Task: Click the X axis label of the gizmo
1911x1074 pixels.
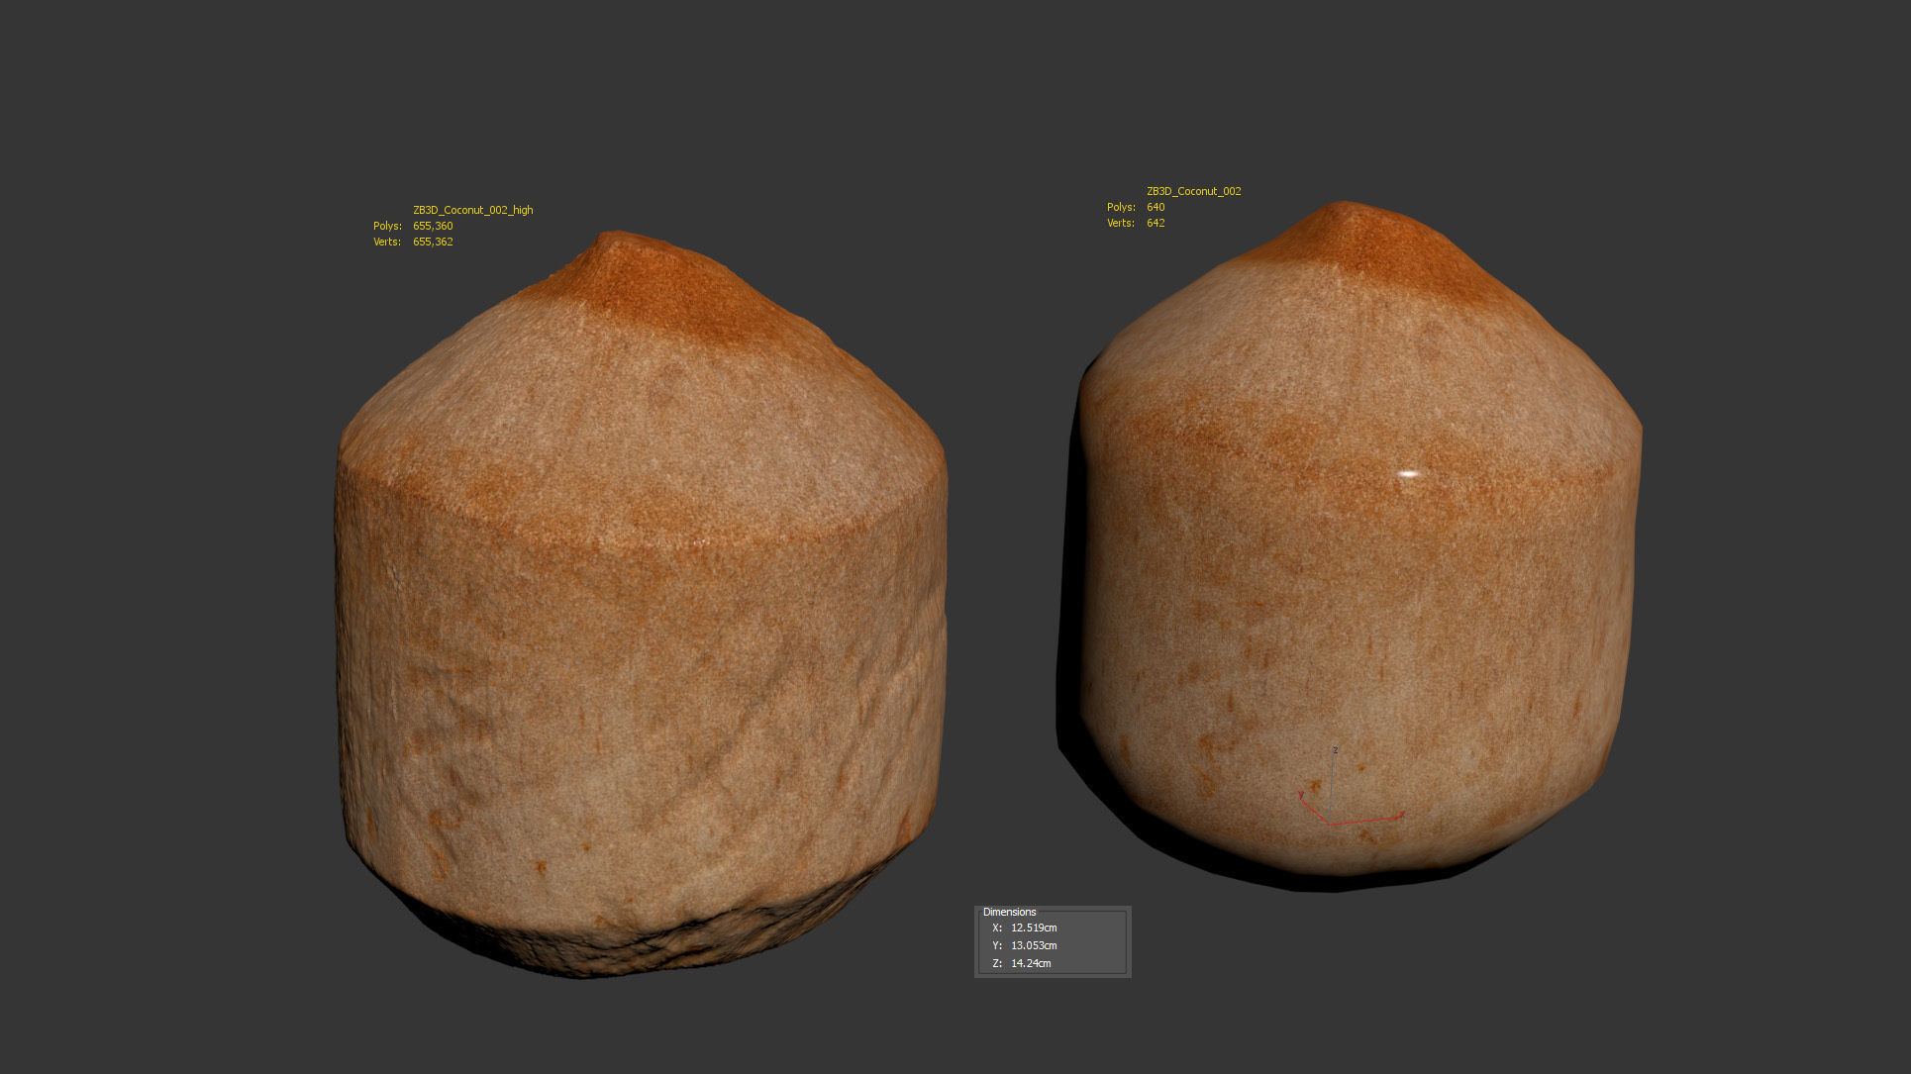Action: 1402,815
